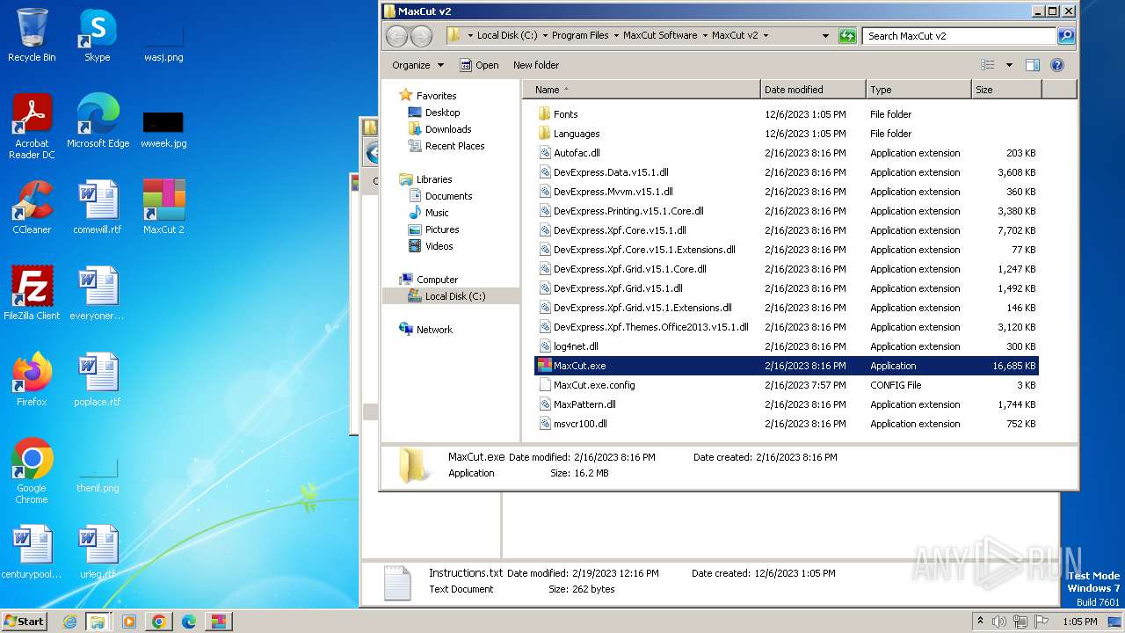
Task: Click the clock in the taskbar
Action: coord(1079,622)
